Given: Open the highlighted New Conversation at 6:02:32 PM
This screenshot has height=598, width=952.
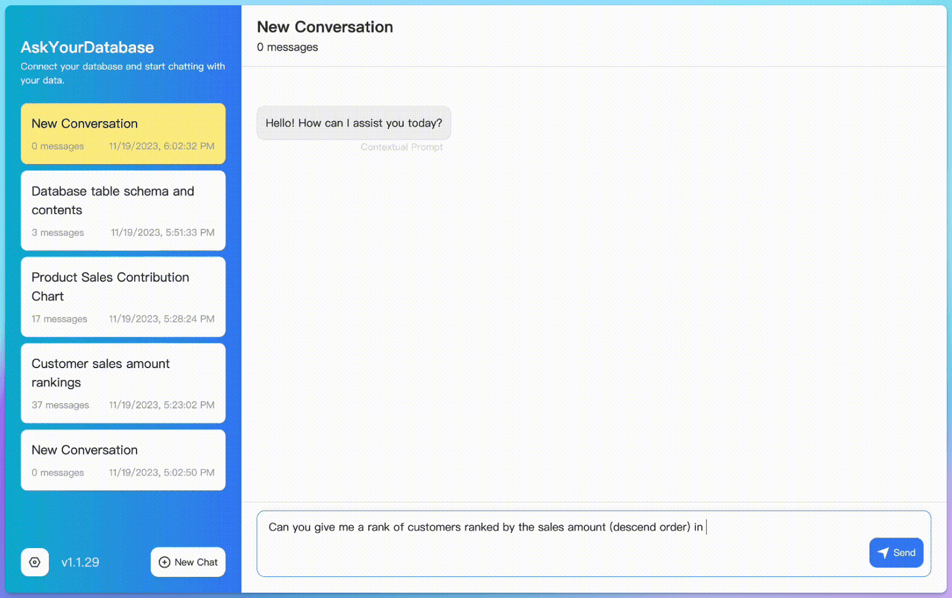Looking at the screenshot, I should point(123,133).
